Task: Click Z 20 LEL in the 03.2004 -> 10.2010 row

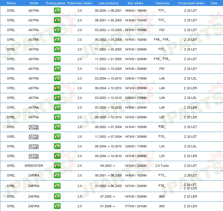Action: [190, 78]
